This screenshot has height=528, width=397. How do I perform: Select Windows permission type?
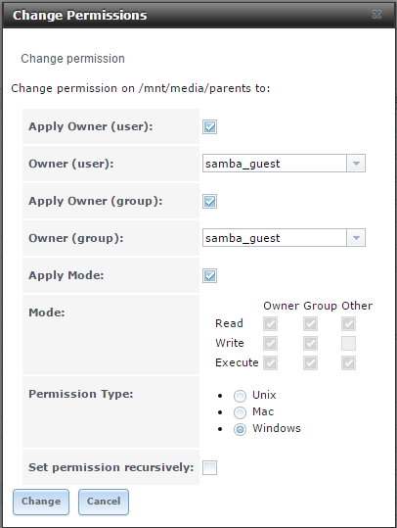tap(240, 429)
